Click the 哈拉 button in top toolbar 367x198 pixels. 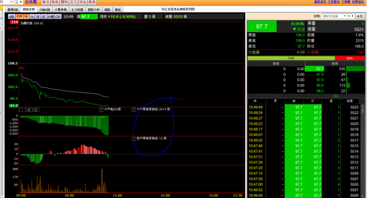(83, 2)
